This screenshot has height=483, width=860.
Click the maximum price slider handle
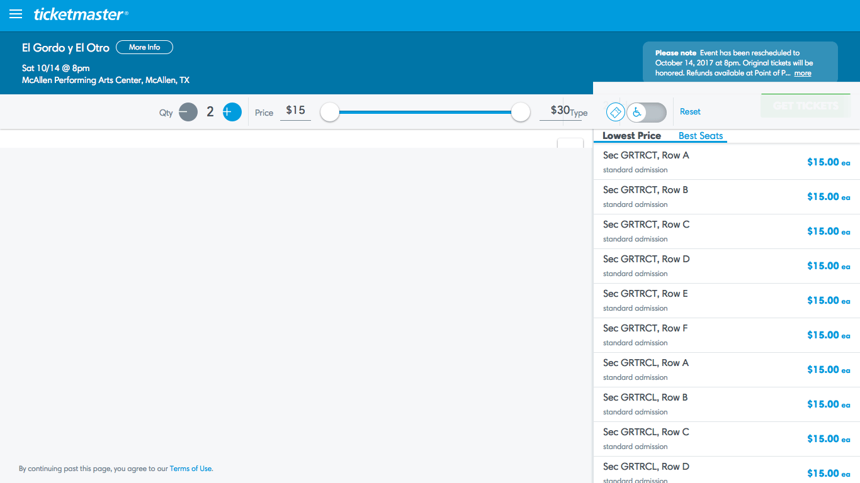tap(521, 112)
